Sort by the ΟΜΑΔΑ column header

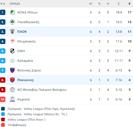(15, 4)
